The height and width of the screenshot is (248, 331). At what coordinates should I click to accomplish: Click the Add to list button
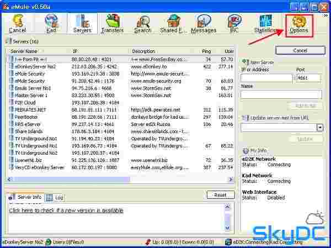[306, 105]
